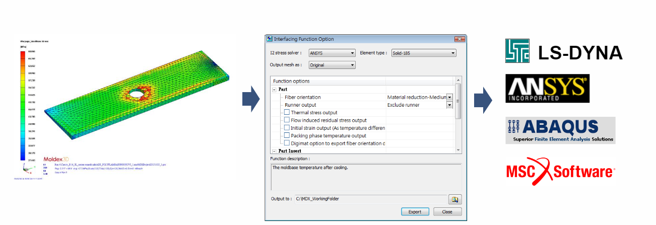Click the LS-DYNA logo
This screenshot has height=225, width=656.
564,51
